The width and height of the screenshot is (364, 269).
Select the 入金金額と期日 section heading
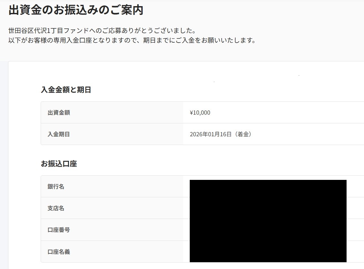(66, 90)
